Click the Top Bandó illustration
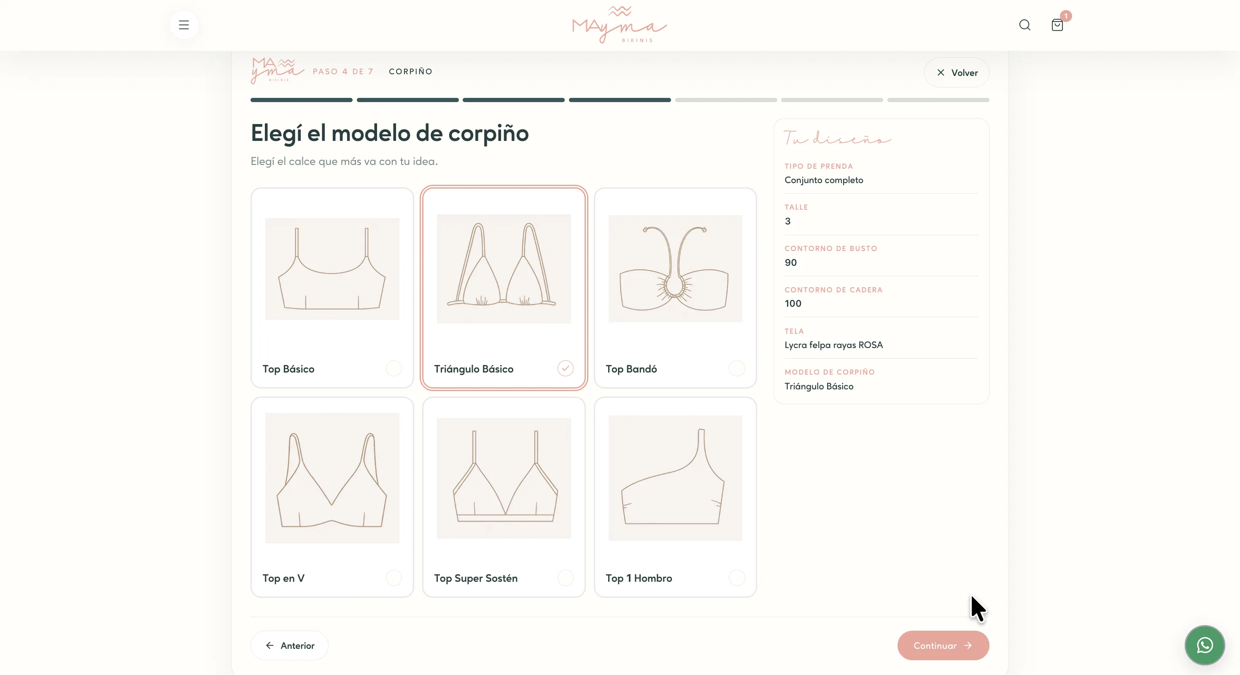The image size is (1240, 675). point(675,269)
